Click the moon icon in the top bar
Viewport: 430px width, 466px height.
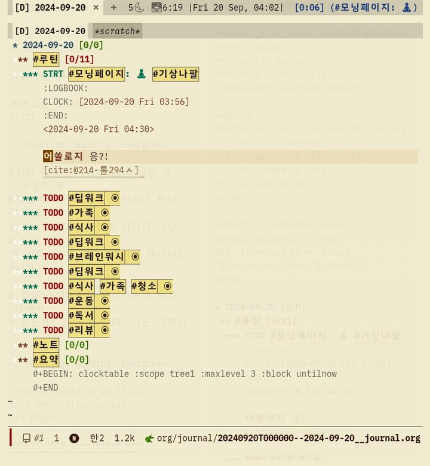[139, 8]
